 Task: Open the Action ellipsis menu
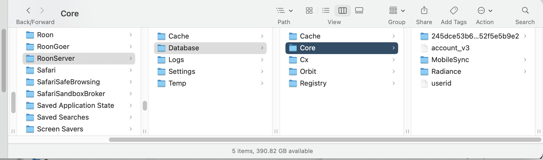pyautogui.click(x=485, y=11)
